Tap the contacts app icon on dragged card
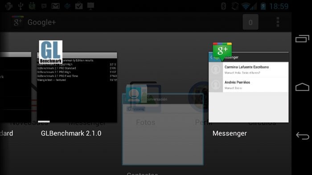 (136, 94)
